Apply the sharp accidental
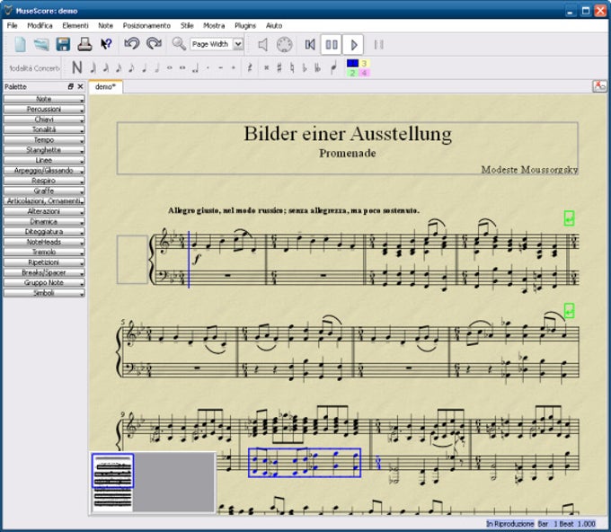This screenshot has height=532, width=611. coord(279,67)
